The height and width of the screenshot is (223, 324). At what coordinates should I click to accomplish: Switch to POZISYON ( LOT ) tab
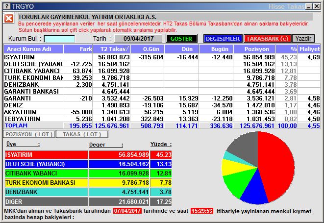pyautogui.click(x=29, y=134)
